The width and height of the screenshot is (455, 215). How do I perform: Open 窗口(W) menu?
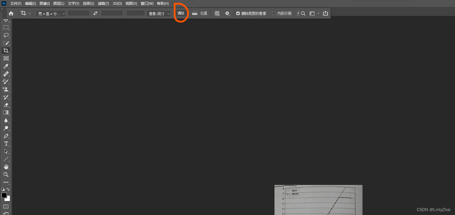click(147, 4)
